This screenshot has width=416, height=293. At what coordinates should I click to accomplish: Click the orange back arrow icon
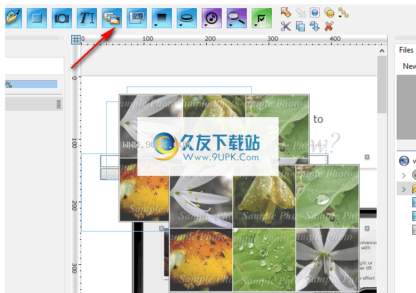tap(285, 13)
